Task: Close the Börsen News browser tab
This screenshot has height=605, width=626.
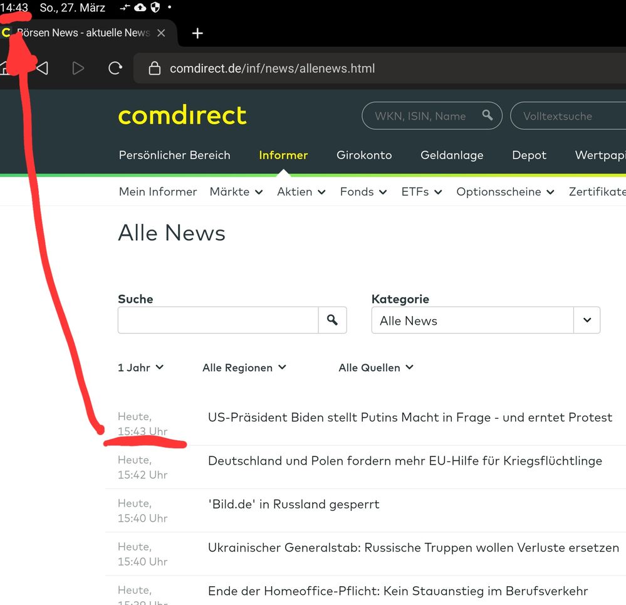Action: tap(161, 33)
